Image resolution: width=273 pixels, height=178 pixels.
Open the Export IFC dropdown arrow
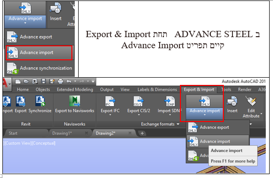pos(110,115)
